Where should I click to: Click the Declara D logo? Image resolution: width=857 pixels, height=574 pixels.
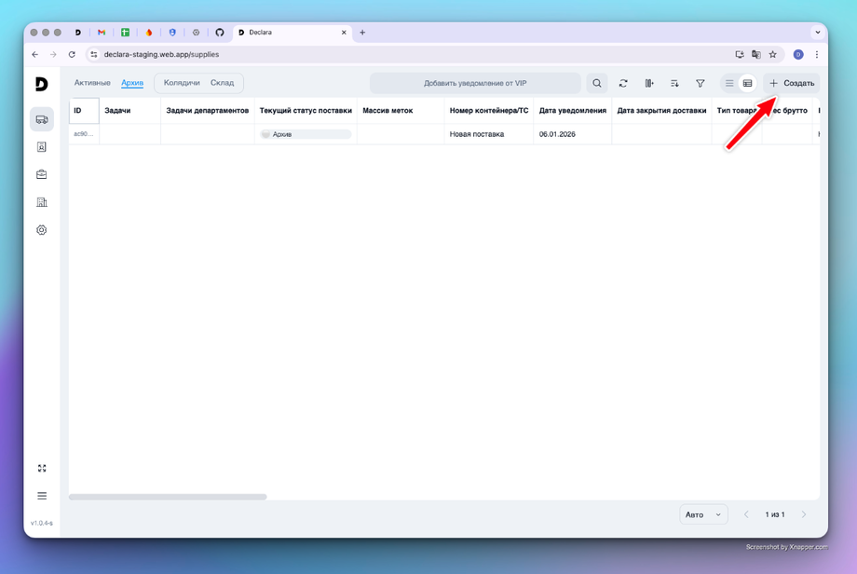pyautogui.click(x=42, y=84)
